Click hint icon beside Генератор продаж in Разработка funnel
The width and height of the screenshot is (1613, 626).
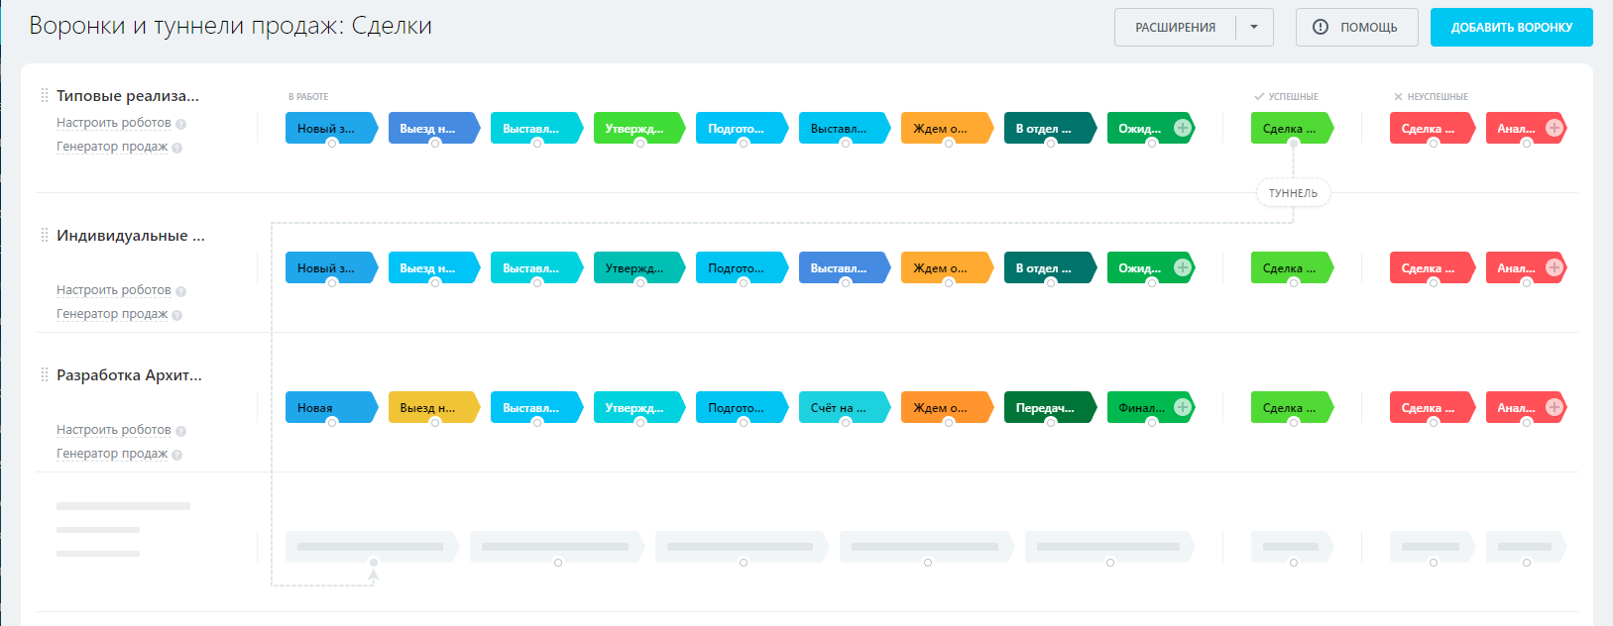point(176,455)
